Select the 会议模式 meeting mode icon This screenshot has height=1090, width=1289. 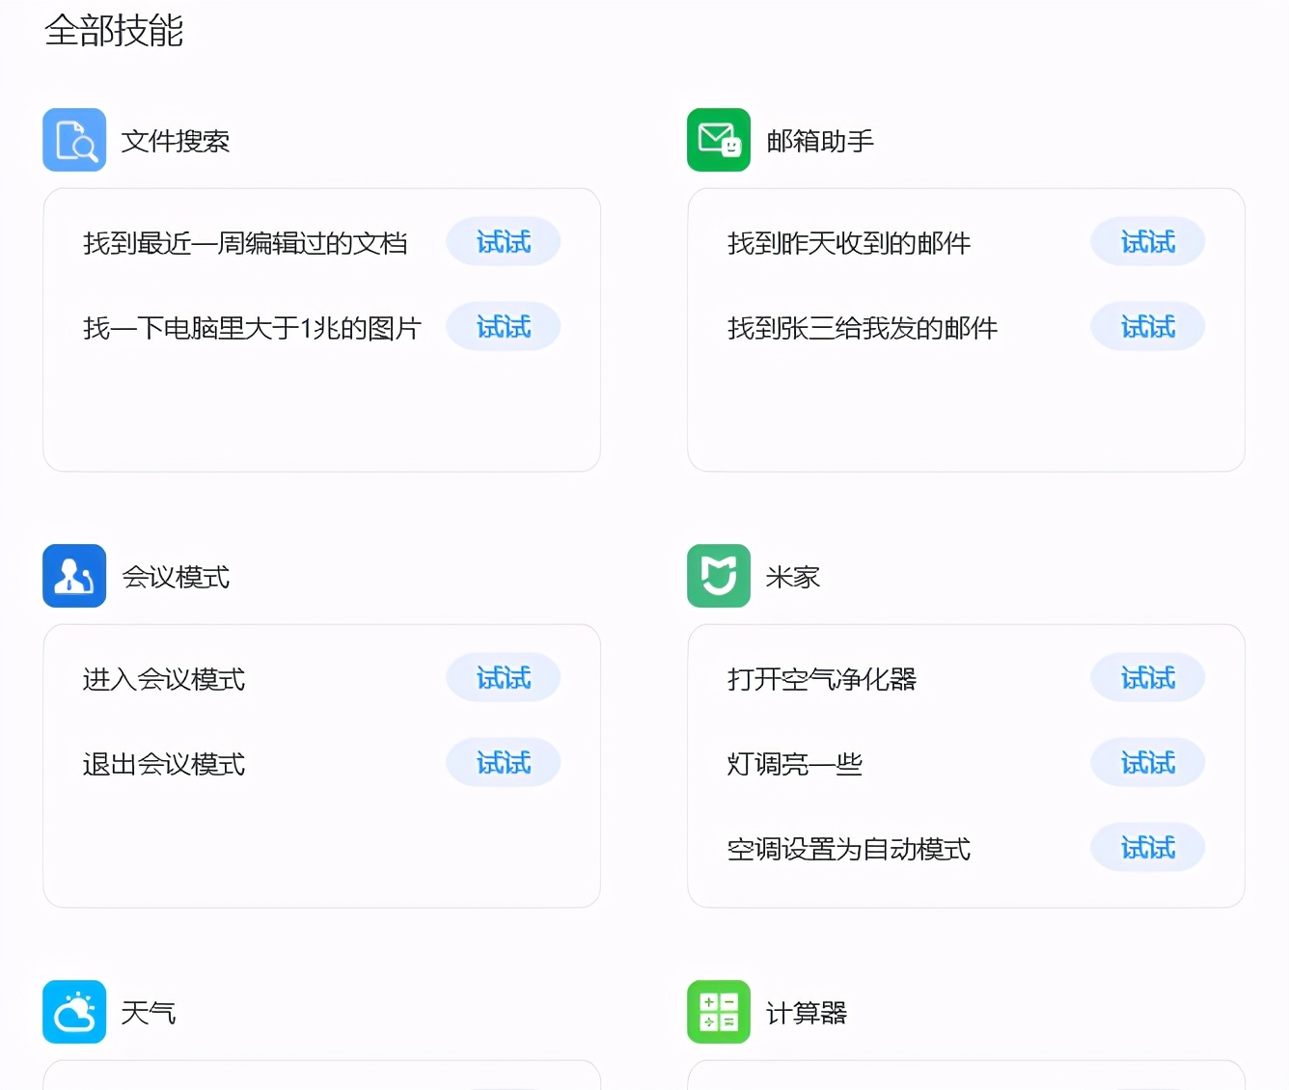point(74,576)
